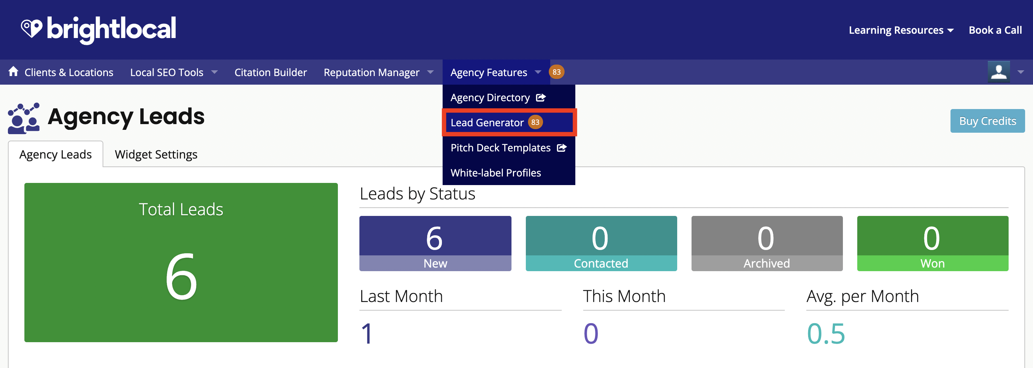Open the account dropdown arrow beside avatar
Image resolution: width=1033 pixels, height=368 pixels.
(x=1020, y=72)
